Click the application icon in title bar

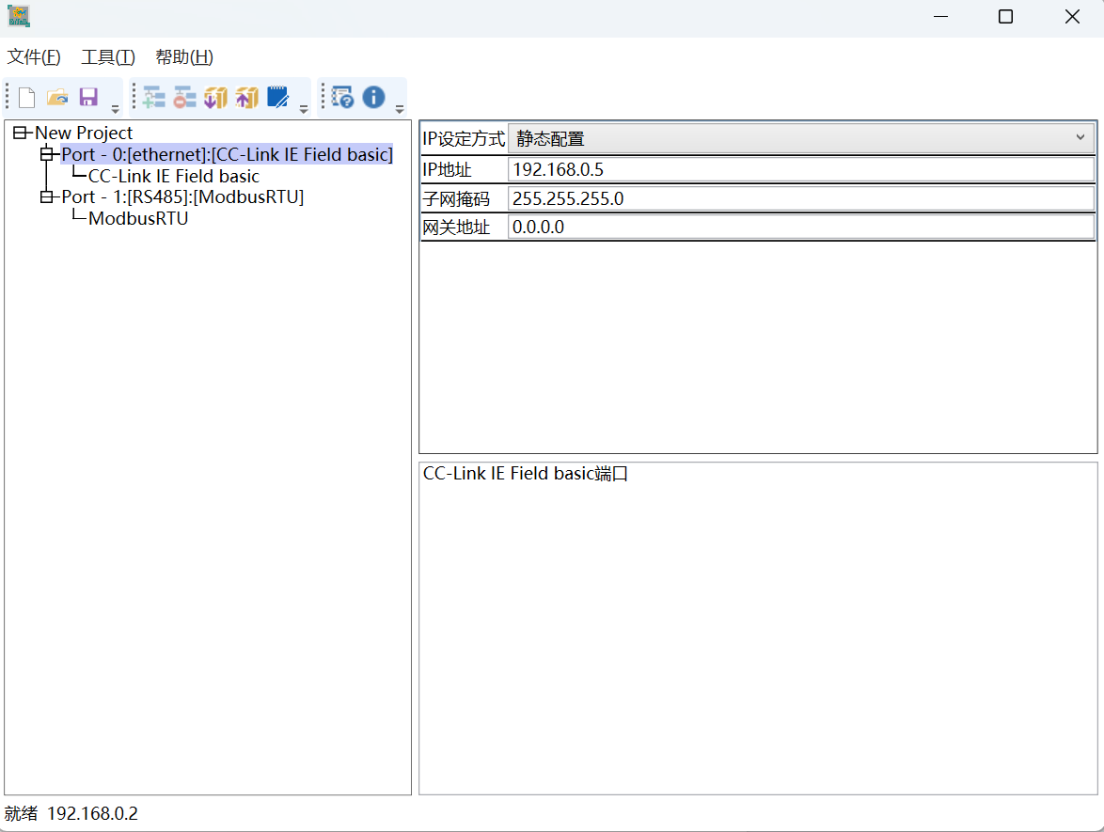tap(19, 16)
